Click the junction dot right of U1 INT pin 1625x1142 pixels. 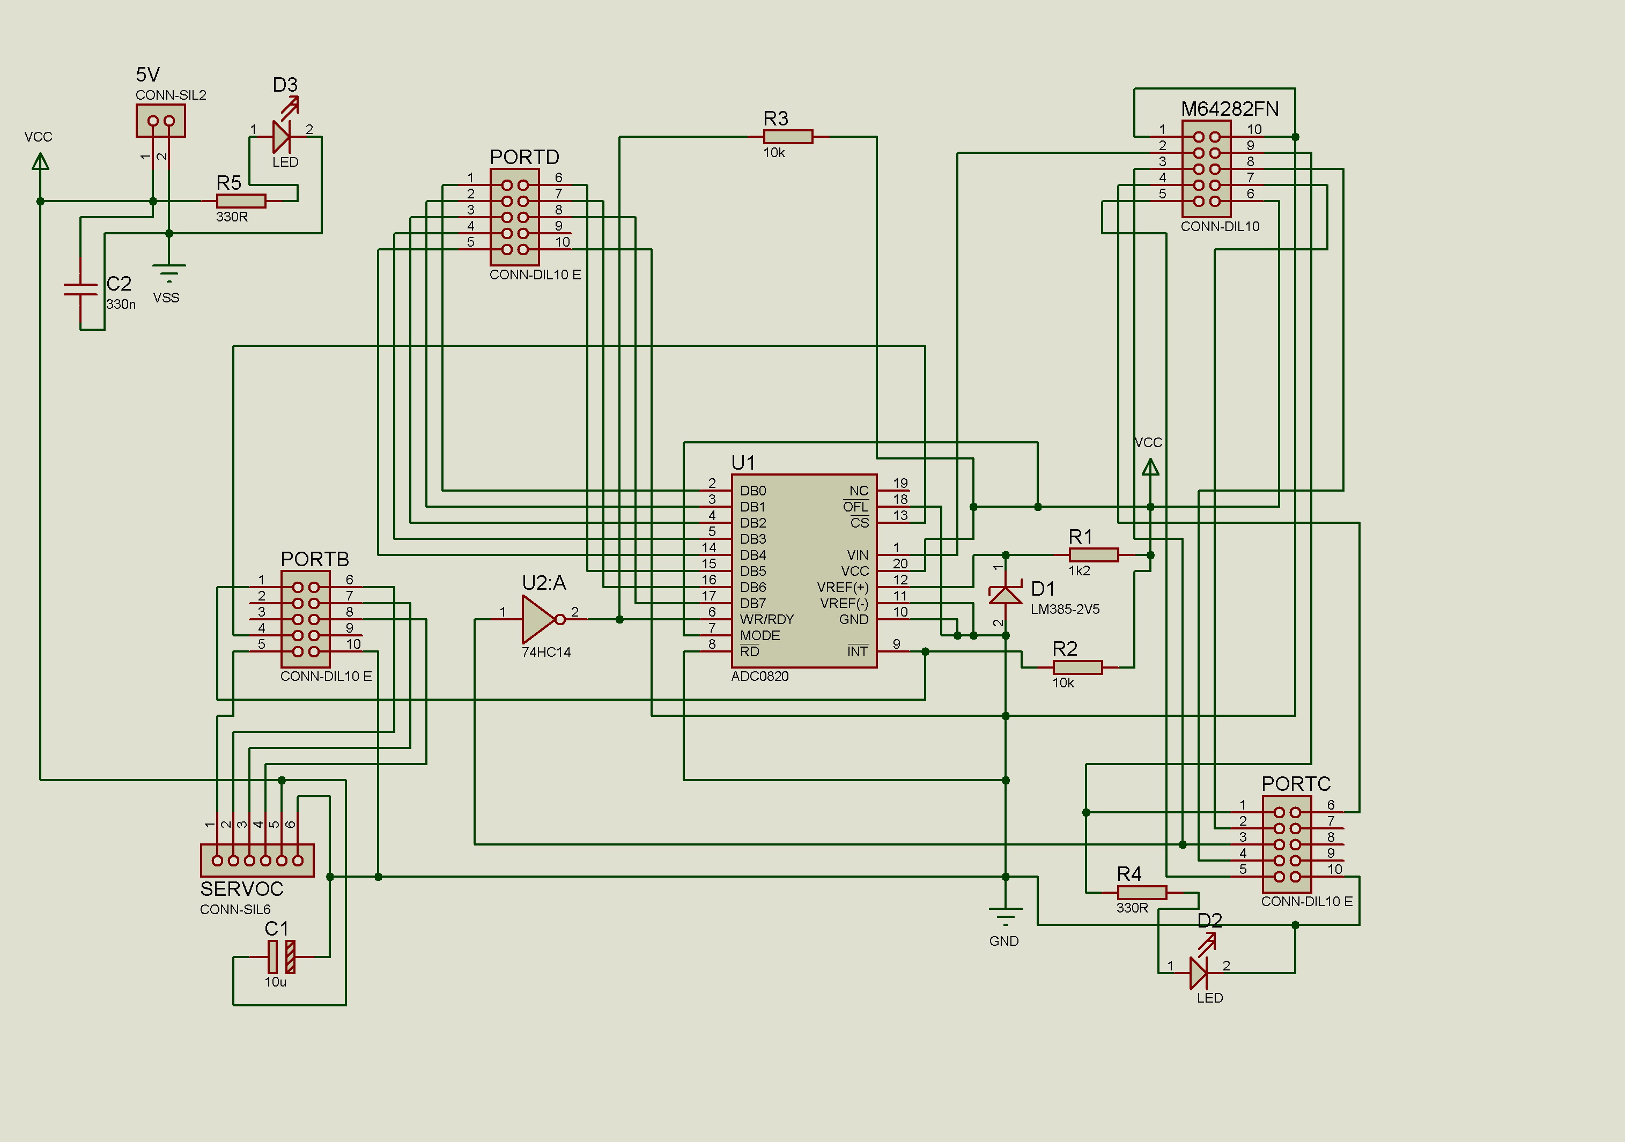925,651
